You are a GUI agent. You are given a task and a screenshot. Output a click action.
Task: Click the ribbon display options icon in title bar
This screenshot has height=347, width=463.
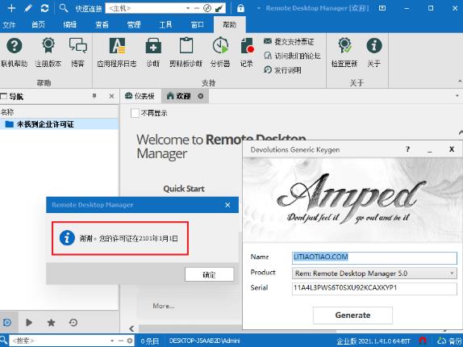click(382, 8)
